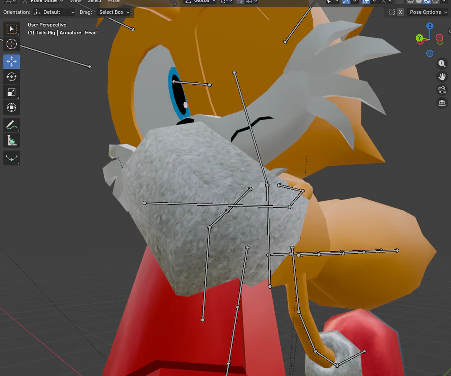
Task: Toggle the camera view button
Action: coord(442,90)
